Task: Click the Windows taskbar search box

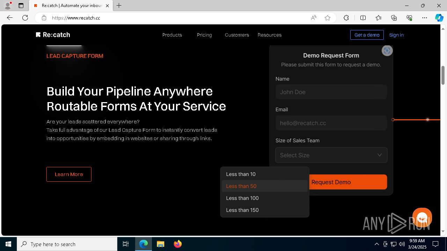Action: pos(67,244)
